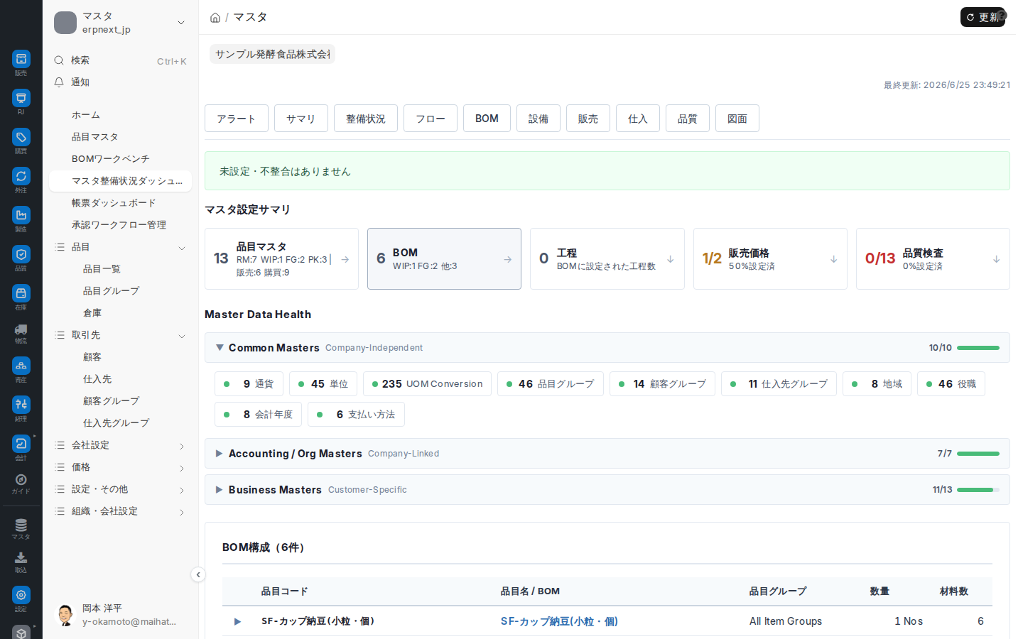The width and height of the screenshot is (1023, 639).
Task: Open the 在庫 inventory module icon
Action: click(x=21, y=293)
